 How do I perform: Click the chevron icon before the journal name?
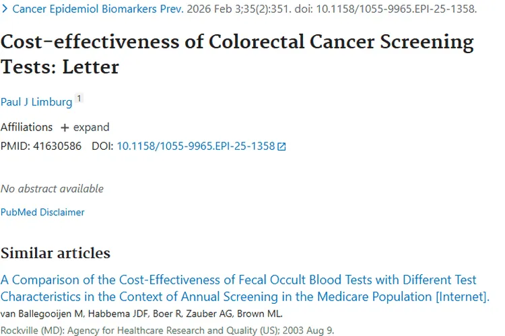[x=4, y=9]
